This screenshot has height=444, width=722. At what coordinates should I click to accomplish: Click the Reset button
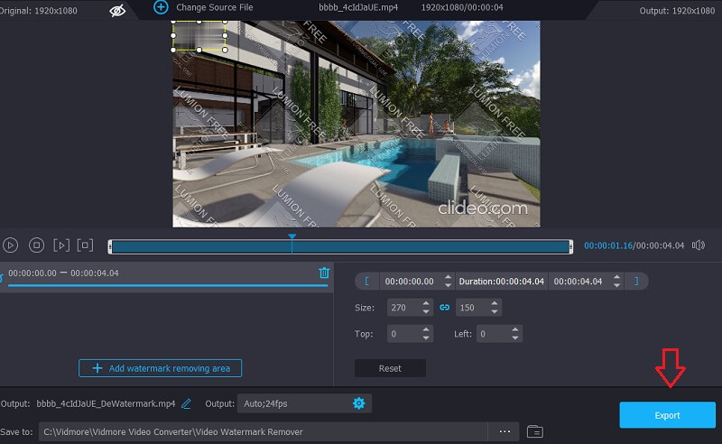pos(390,368)
